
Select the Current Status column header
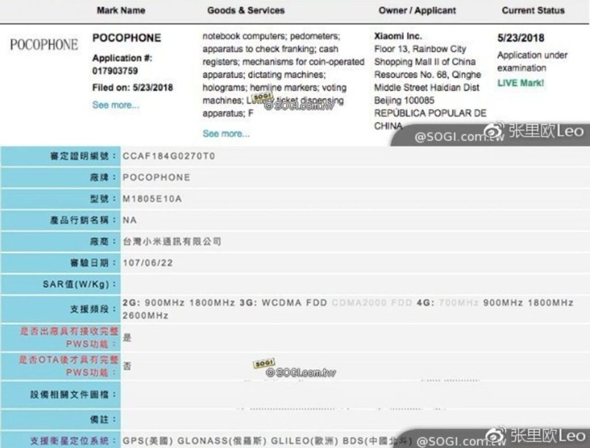click(533, 10)
